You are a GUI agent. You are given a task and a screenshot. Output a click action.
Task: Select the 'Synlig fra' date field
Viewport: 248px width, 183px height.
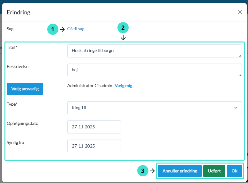[94, 146]
